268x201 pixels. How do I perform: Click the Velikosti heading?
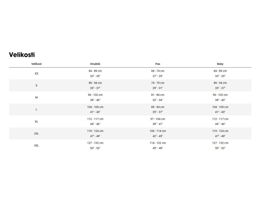(x=22, y=55)
